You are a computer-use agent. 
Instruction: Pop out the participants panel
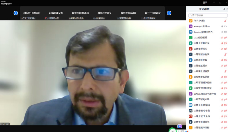[x=223, y=9]
